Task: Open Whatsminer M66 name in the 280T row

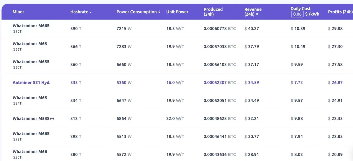Action: click(30, 152)
